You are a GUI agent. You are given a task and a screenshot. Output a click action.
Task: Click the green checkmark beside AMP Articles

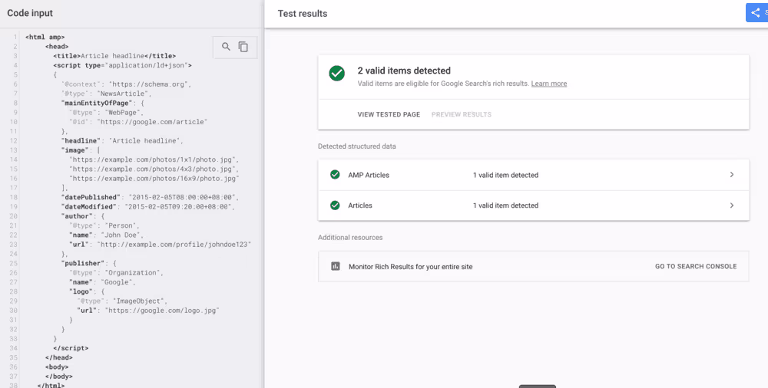(335, 175)
